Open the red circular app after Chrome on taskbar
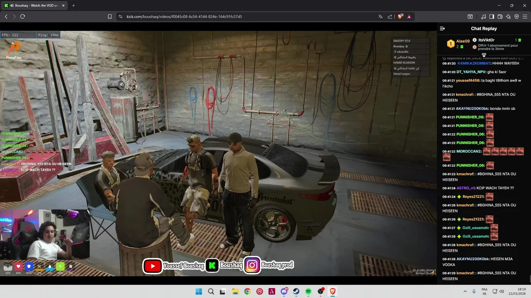The width and height of the screenshot is (531, 298). pos(260,291)
